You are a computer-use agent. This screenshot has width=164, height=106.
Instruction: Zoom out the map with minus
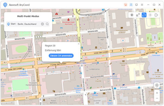coord(157,98)
